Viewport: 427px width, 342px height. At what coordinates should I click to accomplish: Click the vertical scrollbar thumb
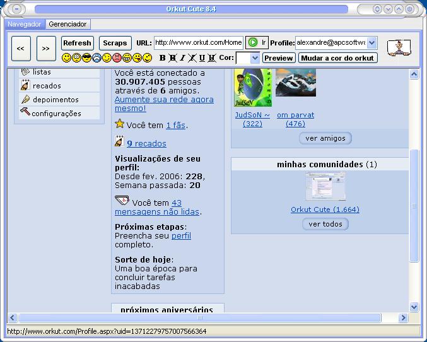pyautogui.click(x=414, y=206)
